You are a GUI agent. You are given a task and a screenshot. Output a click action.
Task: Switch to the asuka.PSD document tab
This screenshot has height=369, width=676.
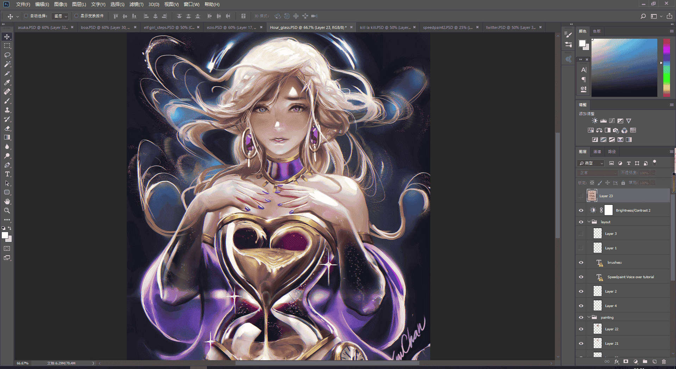[43, 27]
